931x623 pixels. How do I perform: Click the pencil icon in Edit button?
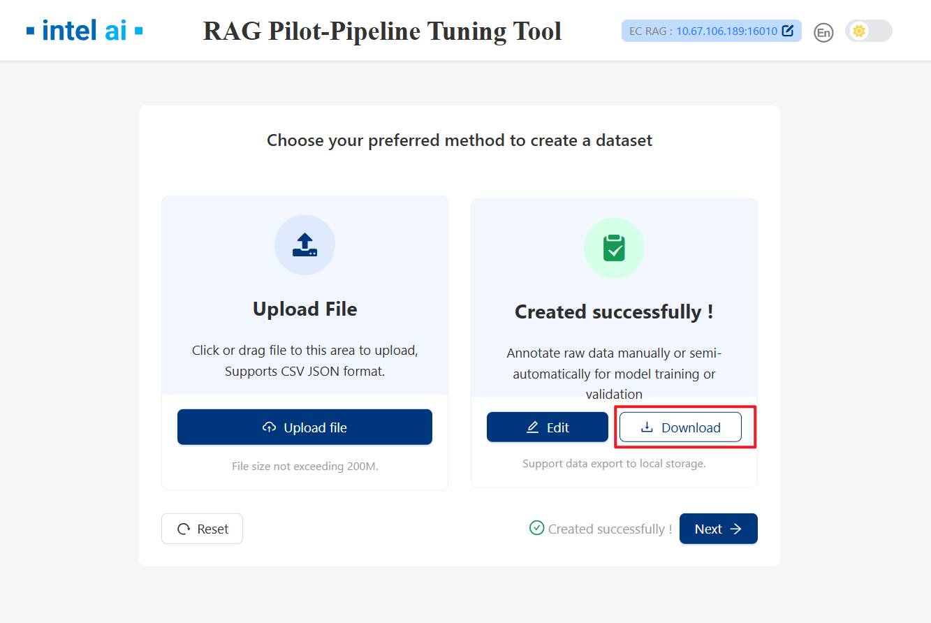point(532,427)
